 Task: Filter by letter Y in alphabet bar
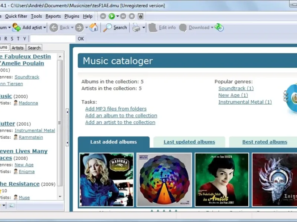(25, 39)
